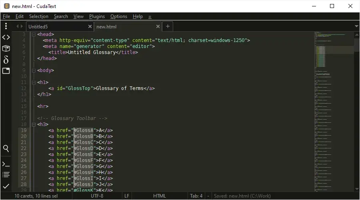Close the Untitled5 tab
This screenshot has height=200, width=360.
click(x=90, y=27)
